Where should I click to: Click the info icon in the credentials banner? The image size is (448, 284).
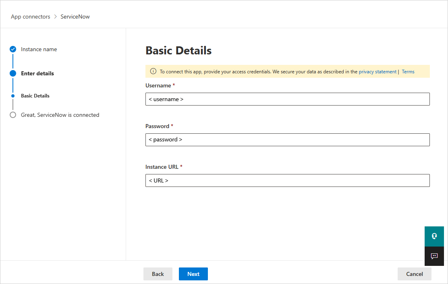pos(153,71)
